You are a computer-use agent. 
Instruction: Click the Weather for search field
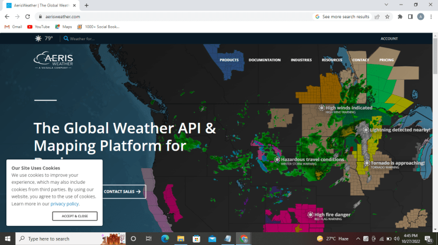click(82, 38)
